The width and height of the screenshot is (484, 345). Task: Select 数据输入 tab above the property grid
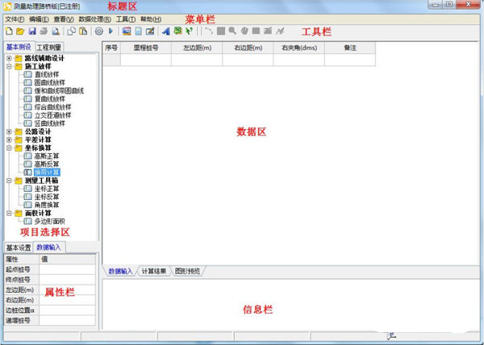(48, 247)
